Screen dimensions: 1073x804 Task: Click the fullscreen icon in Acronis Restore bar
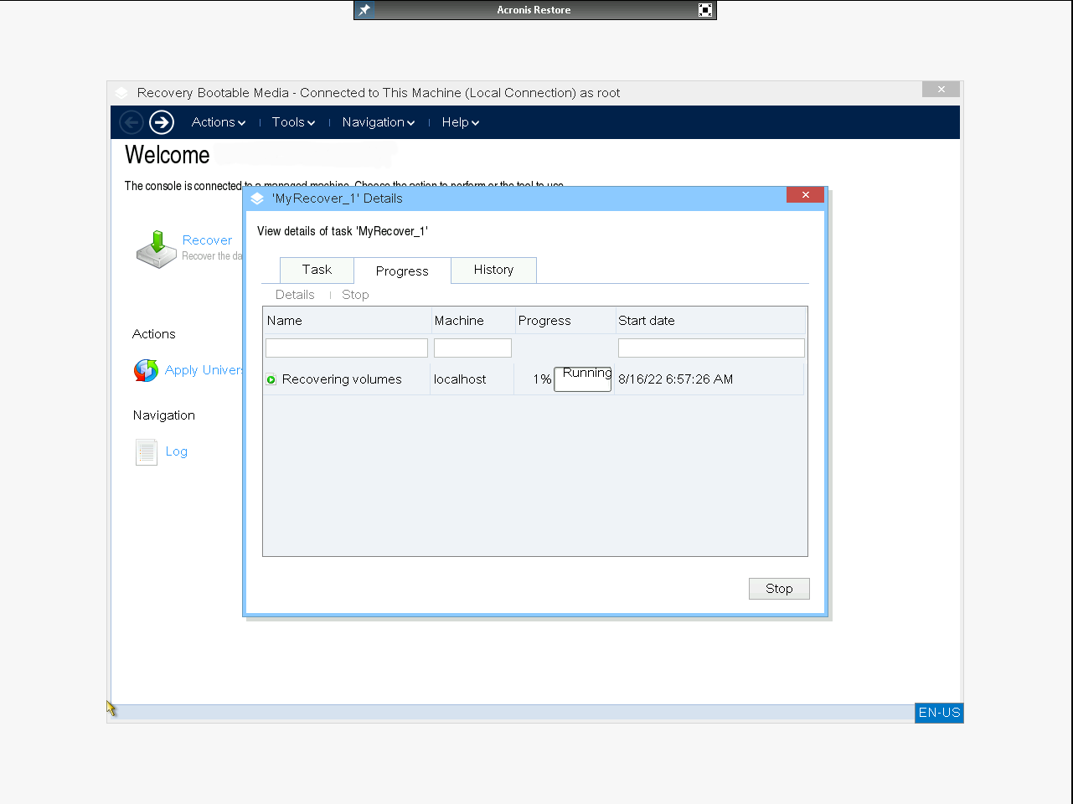click(x=705, y=10)
